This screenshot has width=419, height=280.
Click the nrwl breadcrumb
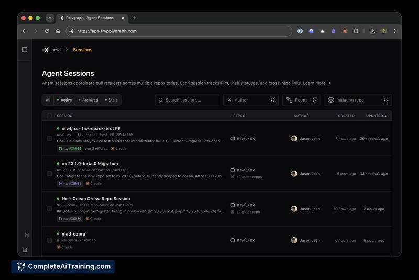(x=56, y=50)
